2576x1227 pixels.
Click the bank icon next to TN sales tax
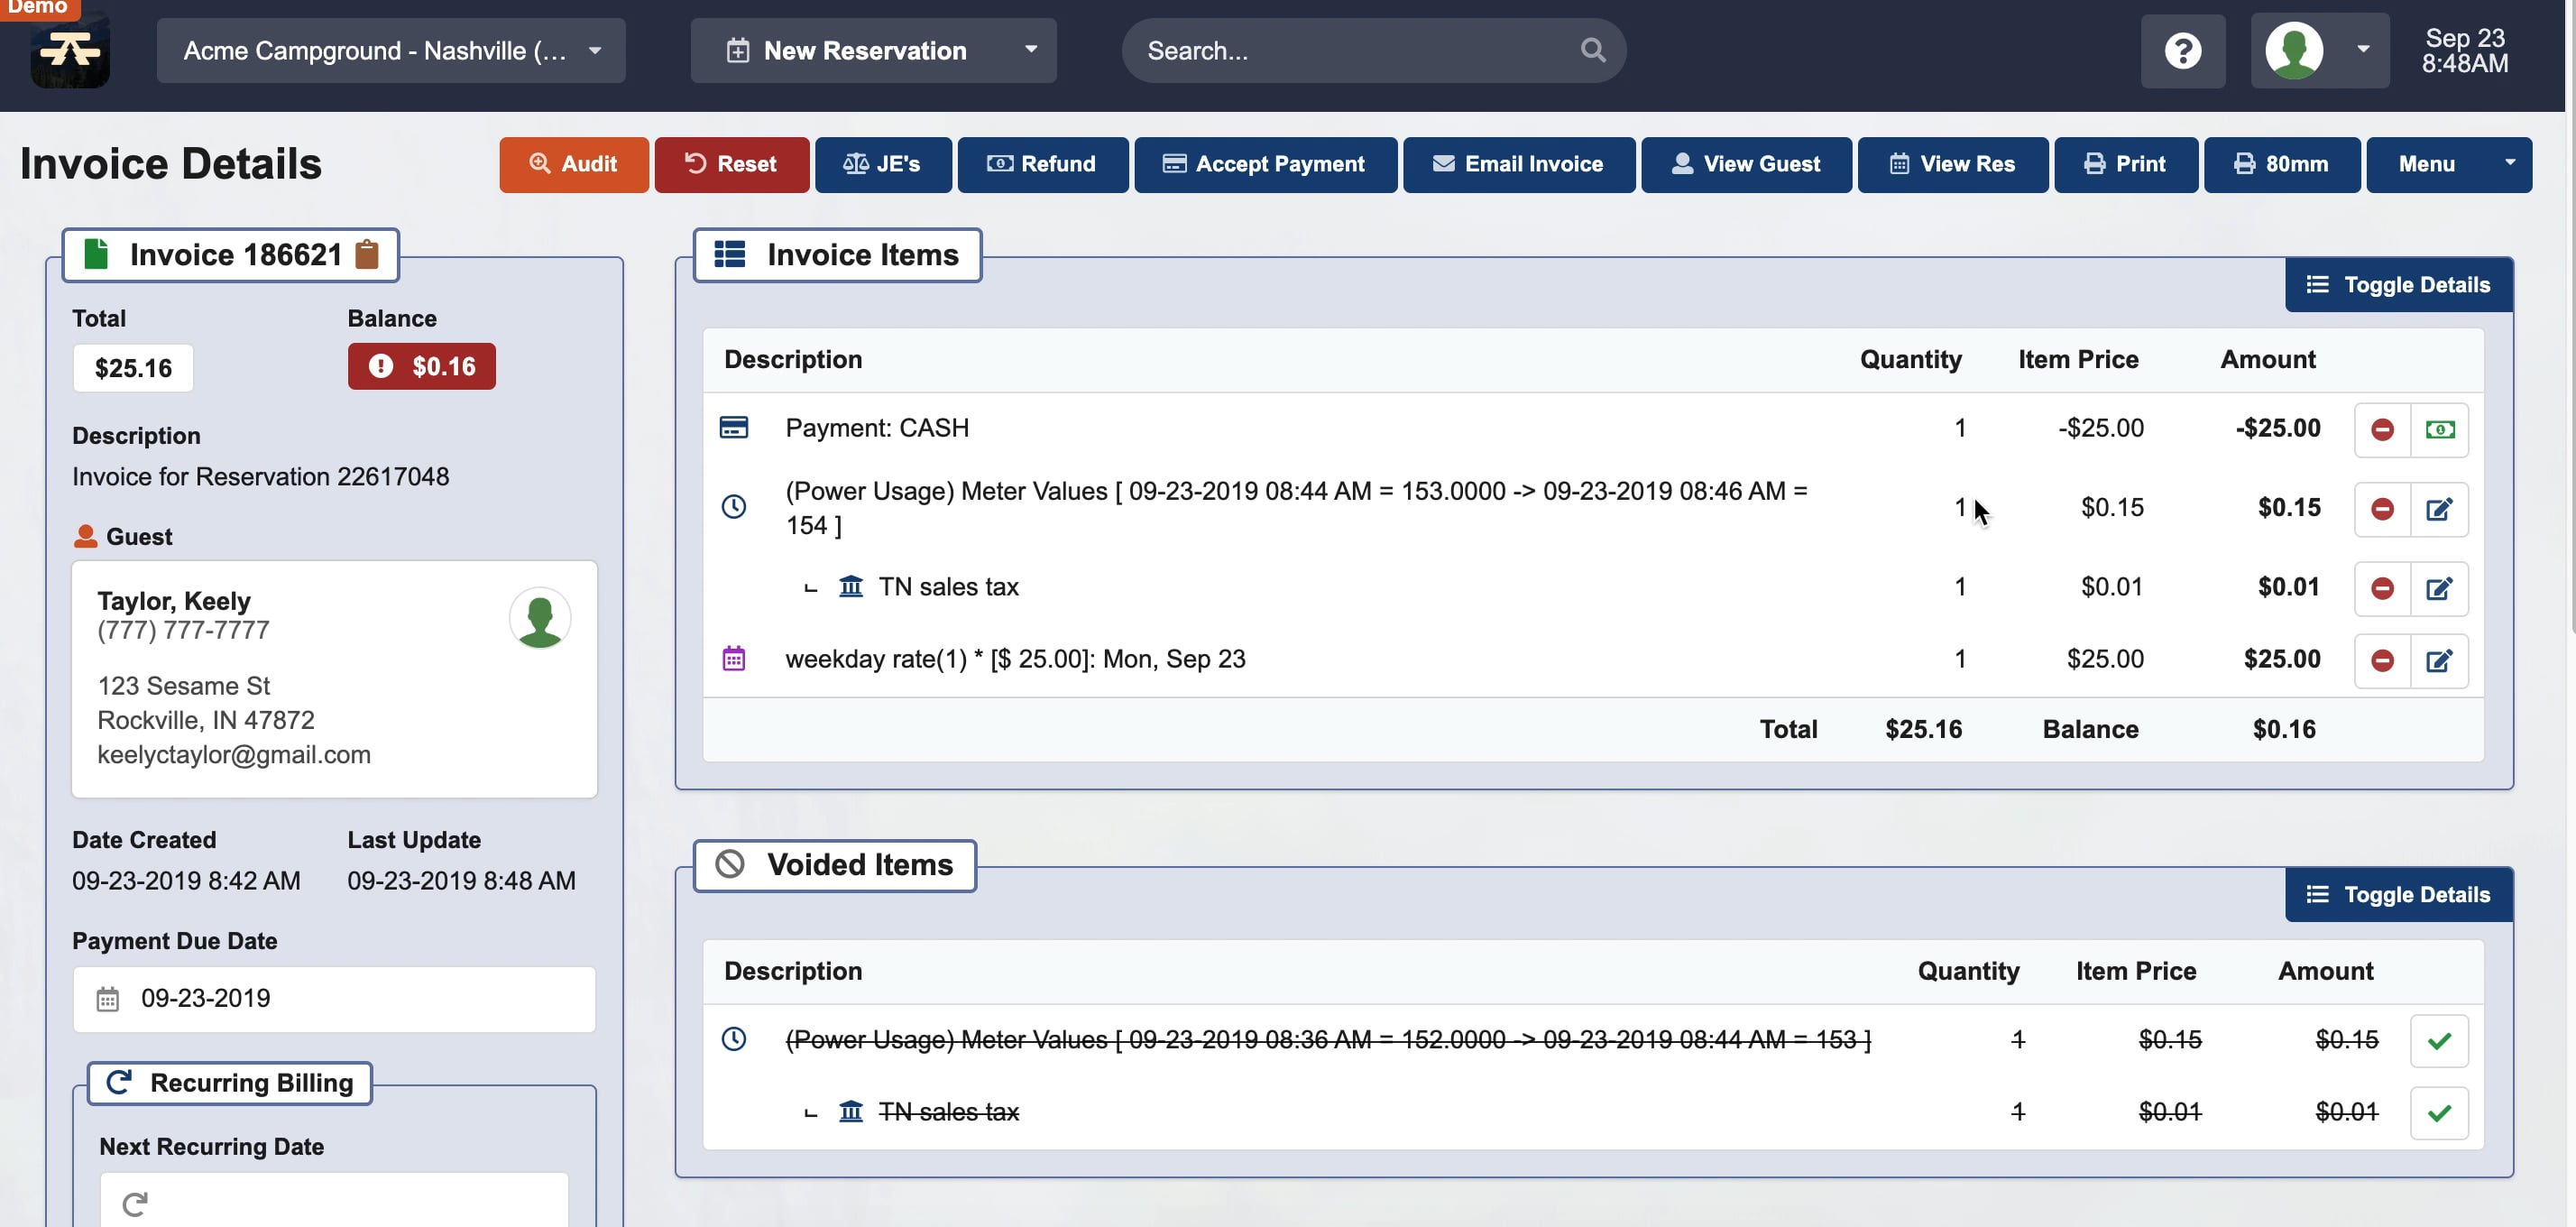pos(851,587)
